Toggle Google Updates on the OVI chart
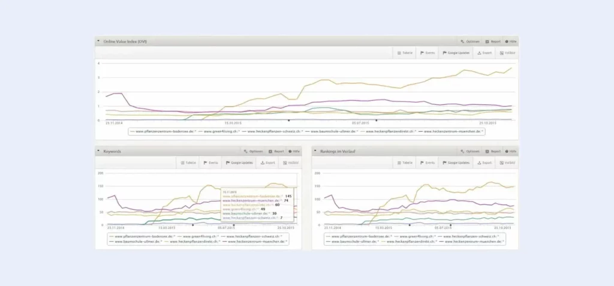Viewport: 614px width, 286px height. [456, 53]
